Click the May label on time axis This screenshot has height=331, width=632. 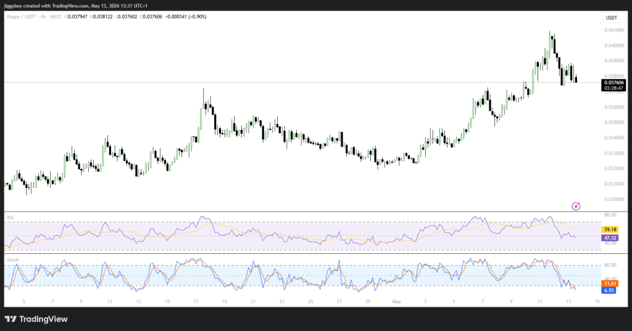click(397, 301)
